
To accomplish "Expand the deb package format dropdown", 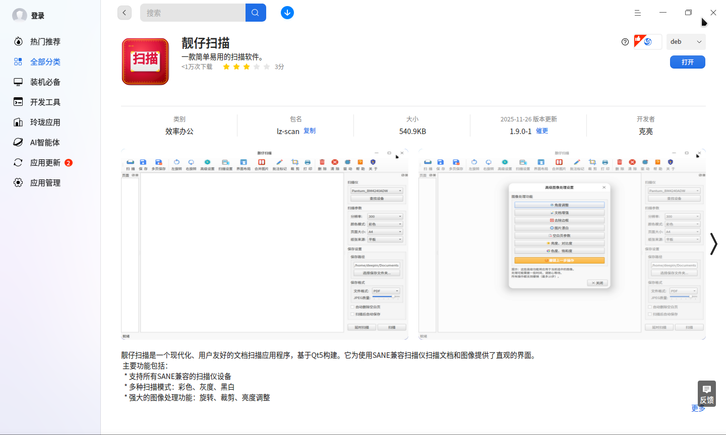I will coord(686,42).
